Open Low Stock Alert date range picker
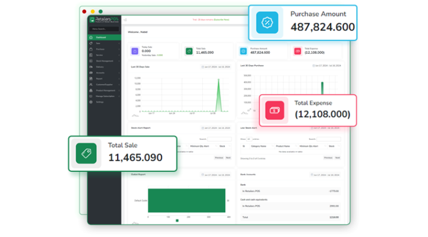Image resolution: width=428 pixels, height=237 pixels. (325, 128)
